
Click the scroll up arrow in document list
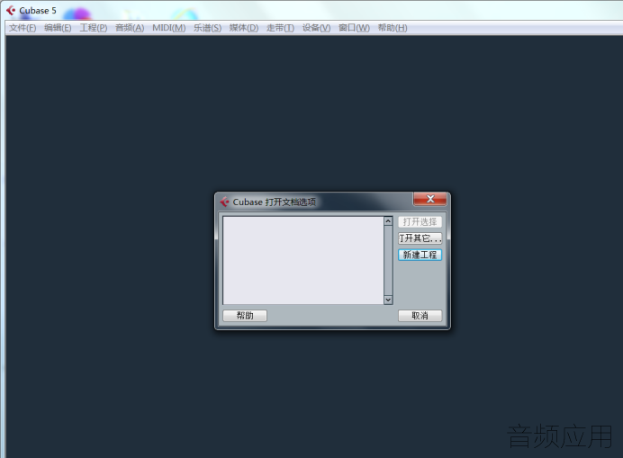[x=388, y=221]
